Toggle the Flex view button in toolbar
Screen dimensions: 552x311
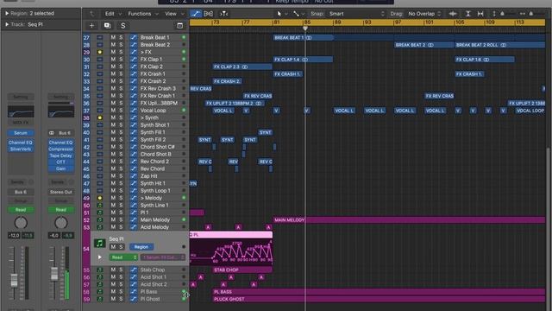pos(209,14)
